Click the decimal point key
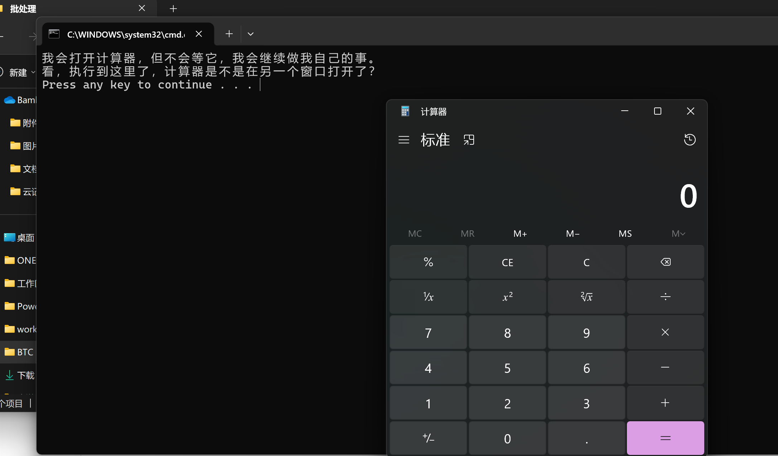The width and height of the screenshot is (778, 456). [586, 438]
